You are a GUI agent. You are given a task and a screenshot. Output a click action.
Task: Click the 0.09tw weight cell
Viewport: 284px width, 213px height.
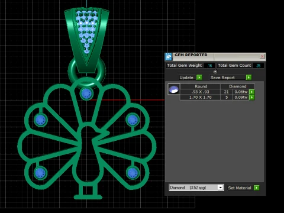click(x=241, y=98)
